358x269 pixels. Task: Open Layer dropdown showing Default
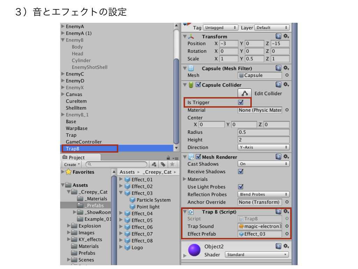pos(272,28)
